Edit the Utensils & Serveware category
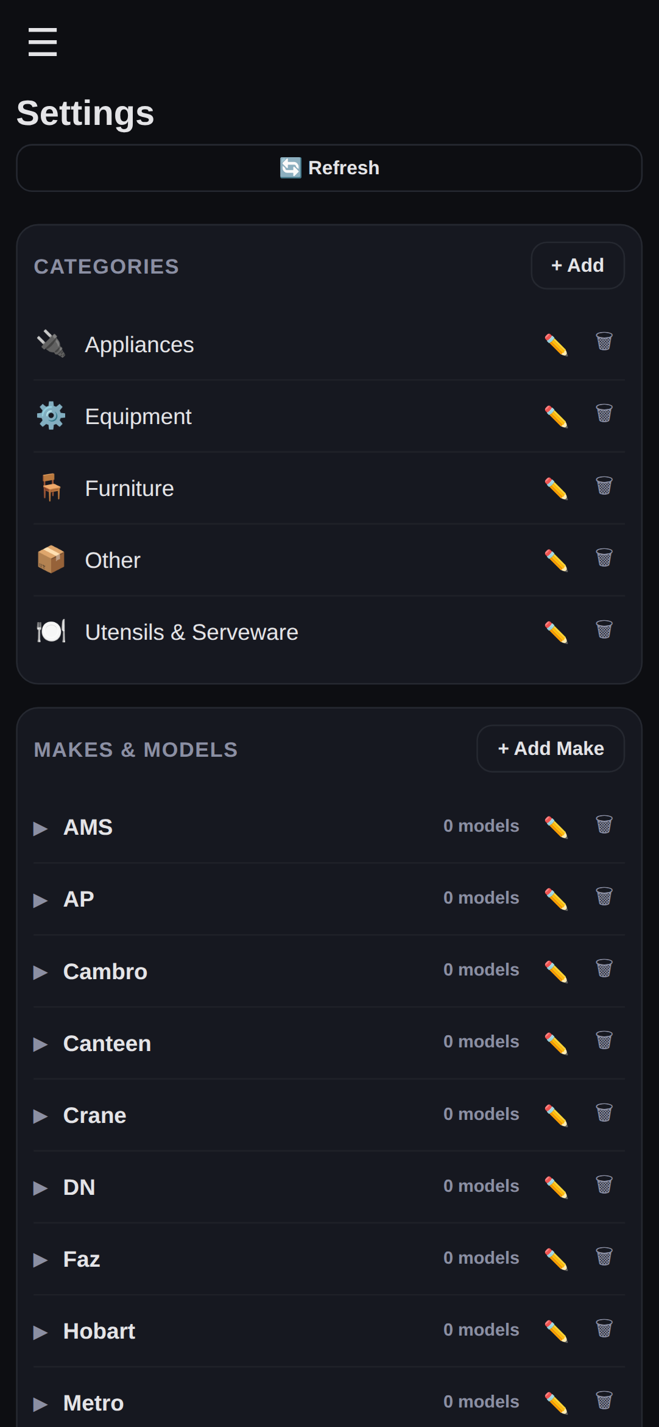This screenshot has height=1427, width=659. tap(556, 632)
